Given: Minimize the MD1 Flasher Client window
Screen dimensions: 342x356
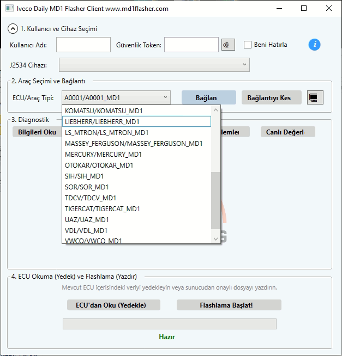Looking at the screenshot, I should coord(279,8).
